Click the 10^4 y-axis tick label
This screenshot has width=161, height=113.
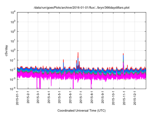[13, 12]
